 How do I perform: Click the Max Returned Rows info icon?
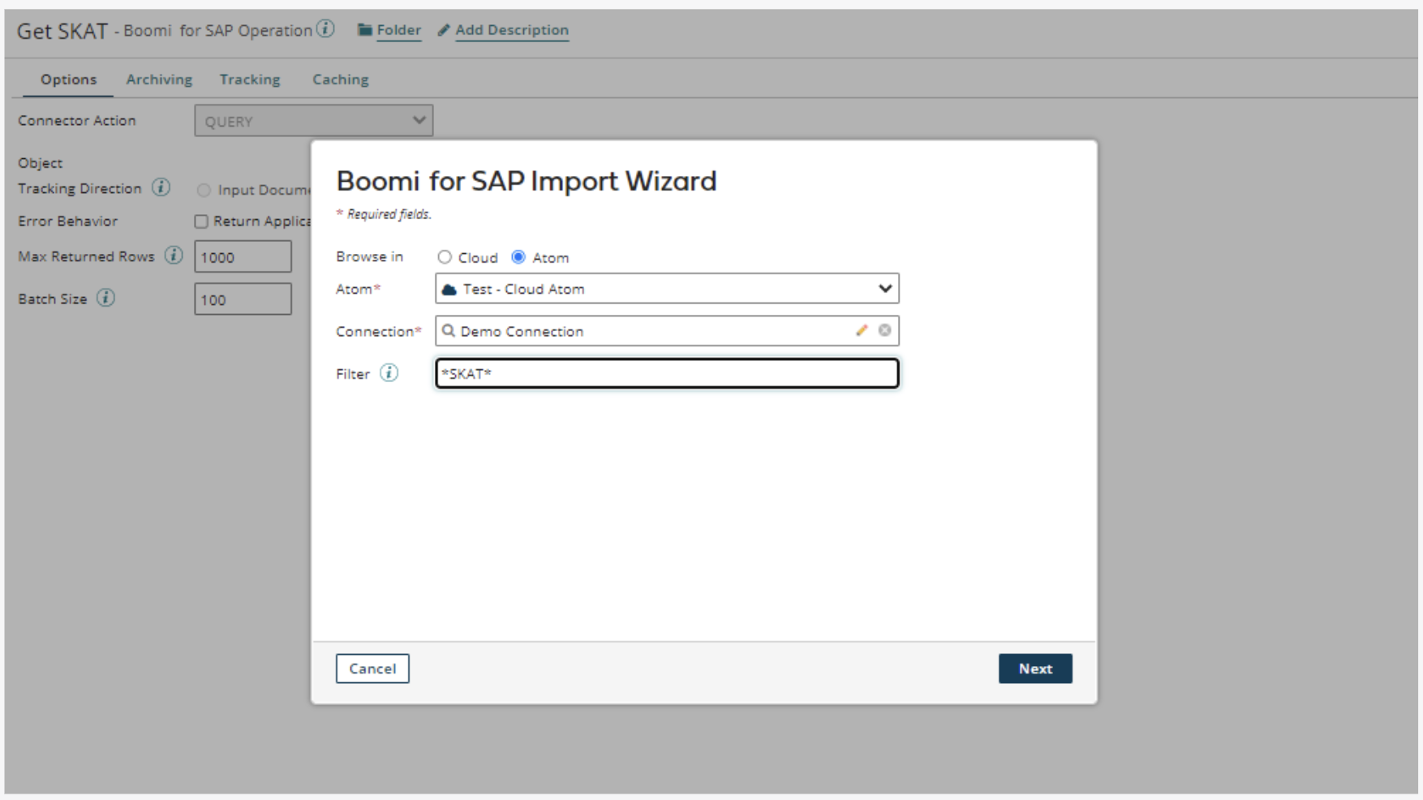pyautogui.click(x=174, y=256)
